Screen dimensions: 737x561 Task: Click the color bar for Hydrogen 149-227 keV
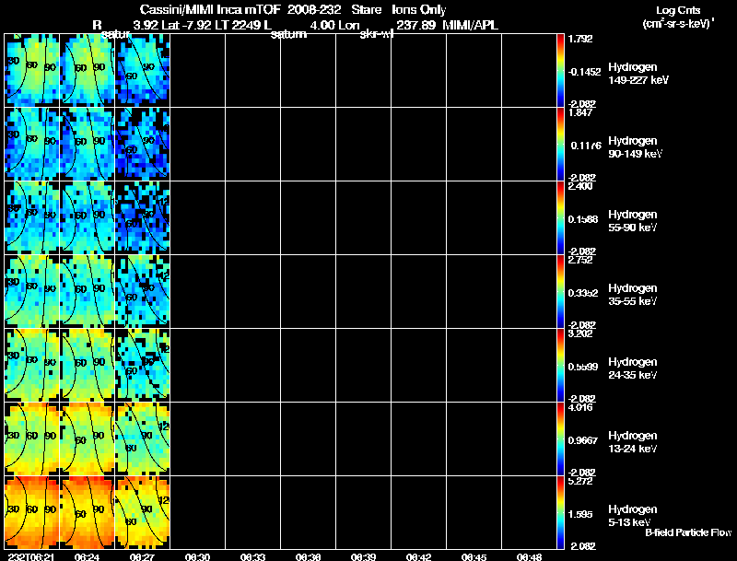point(563,70)
